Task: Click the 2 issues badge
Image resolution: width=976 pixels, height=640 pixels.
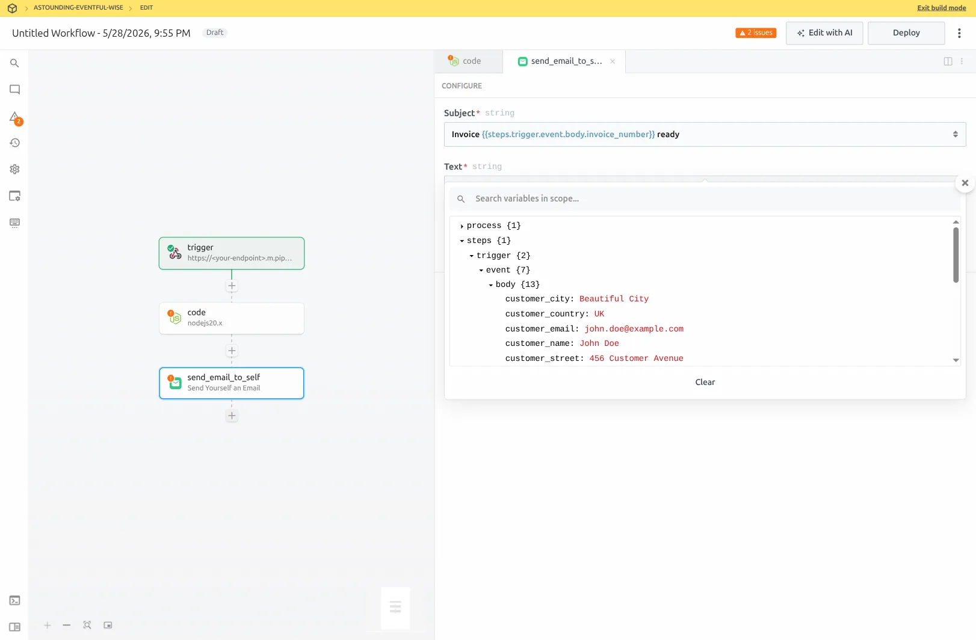Action: click(756, 33)
